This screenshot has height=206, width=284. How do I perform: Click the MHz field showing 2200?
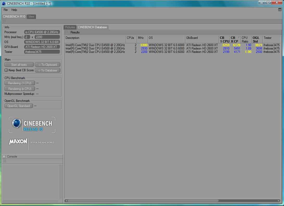47,37
